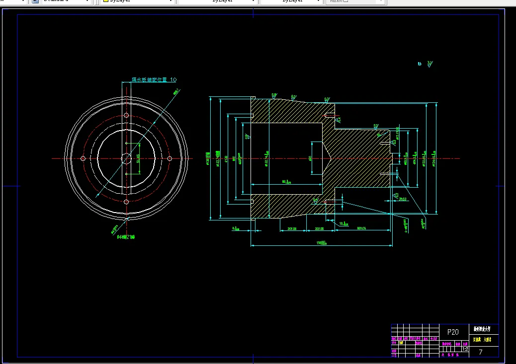Select the text '隔水板装配位置 10' annotation
The height and width of the screenshot is (364, 516).
[x=154, y=79]
